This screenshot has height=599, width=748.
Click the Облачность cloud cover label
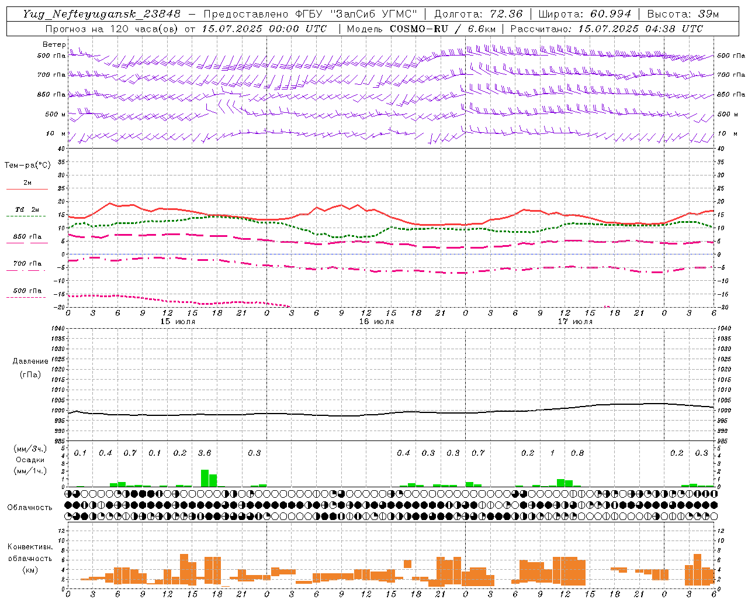[x=30, y=508]
